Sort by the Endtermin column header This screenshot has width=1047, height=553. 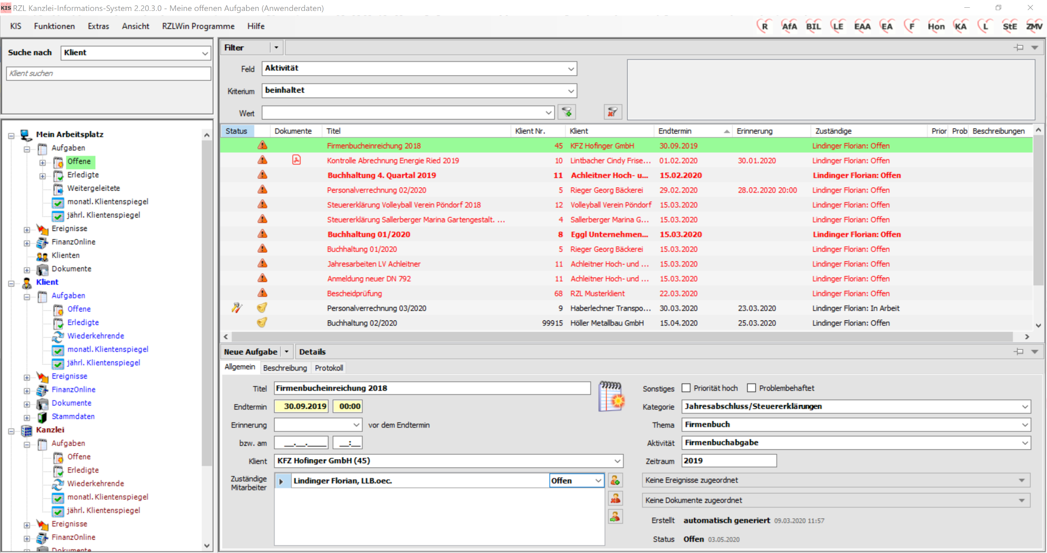coord(675,131)
